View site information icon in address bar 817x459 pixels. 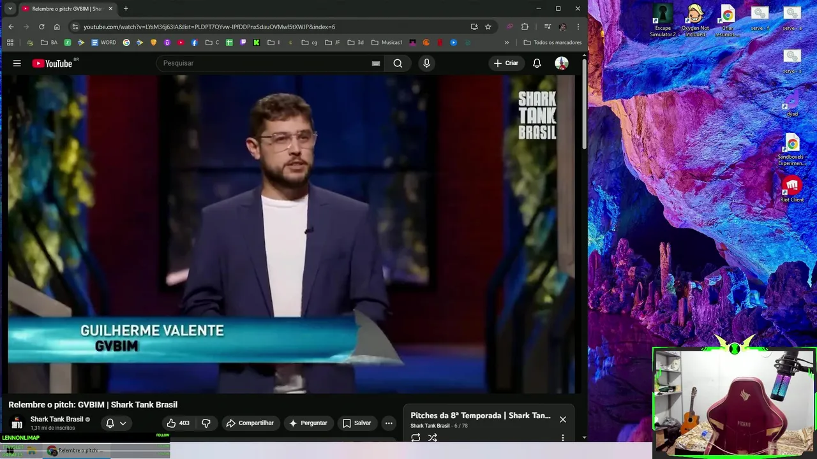75,27
